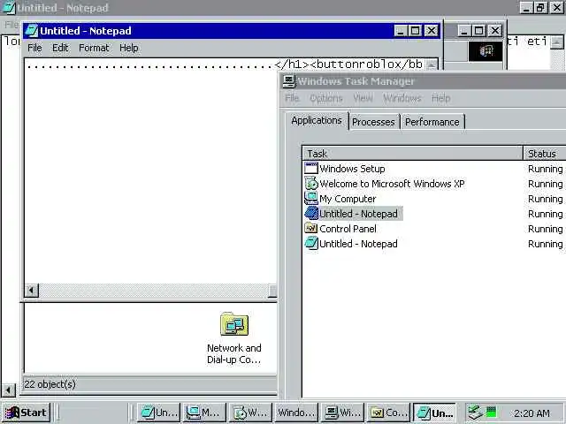The height and width of the screenshot is (424, 566).
Task: Activate Welcome W... taskbar button
Action: pos(250,413)
